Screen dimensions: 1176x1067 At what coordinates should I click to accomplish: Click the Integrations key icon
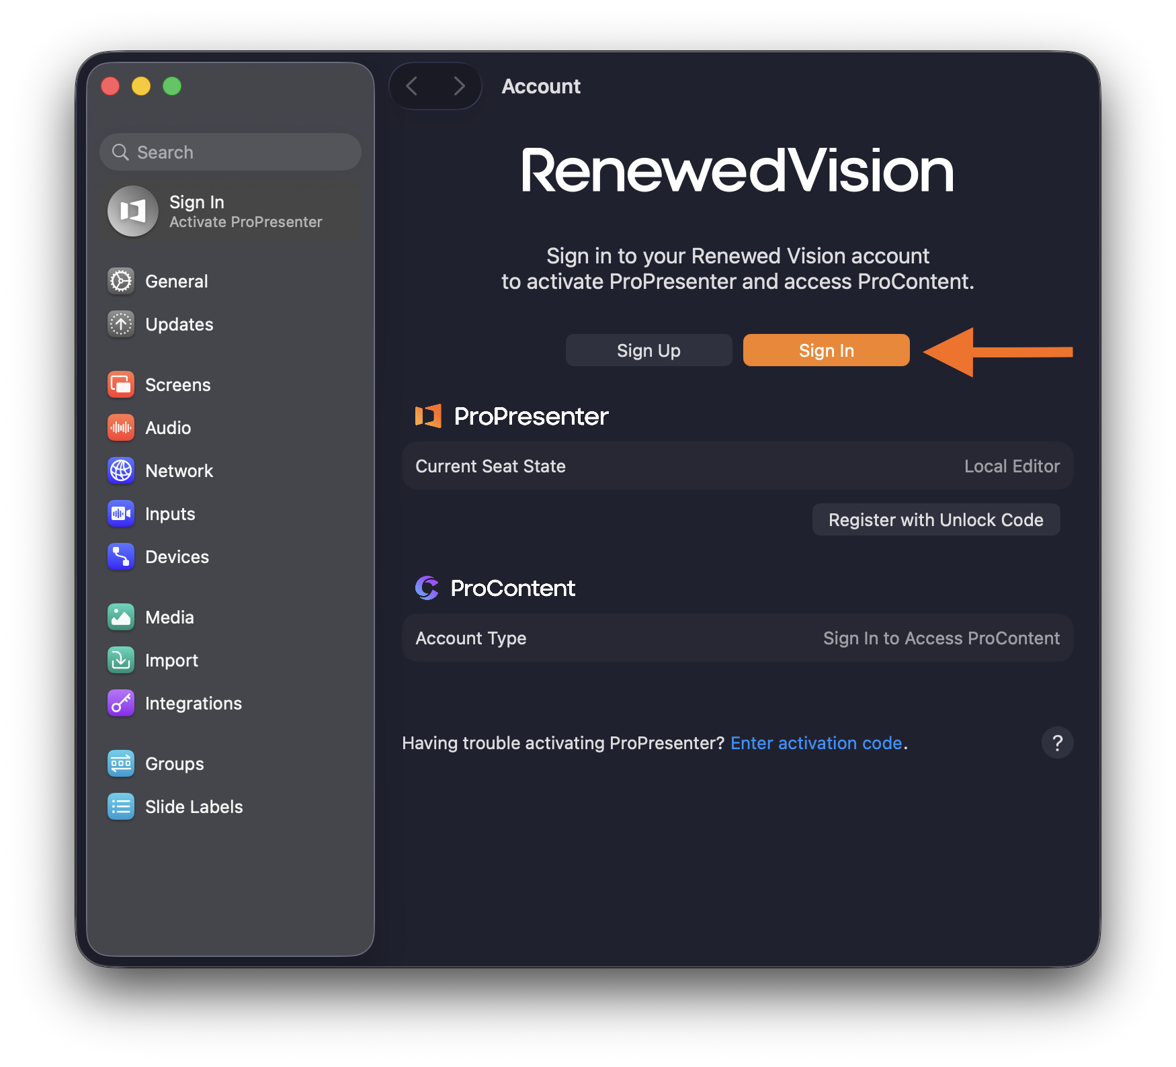click(121, 703)
